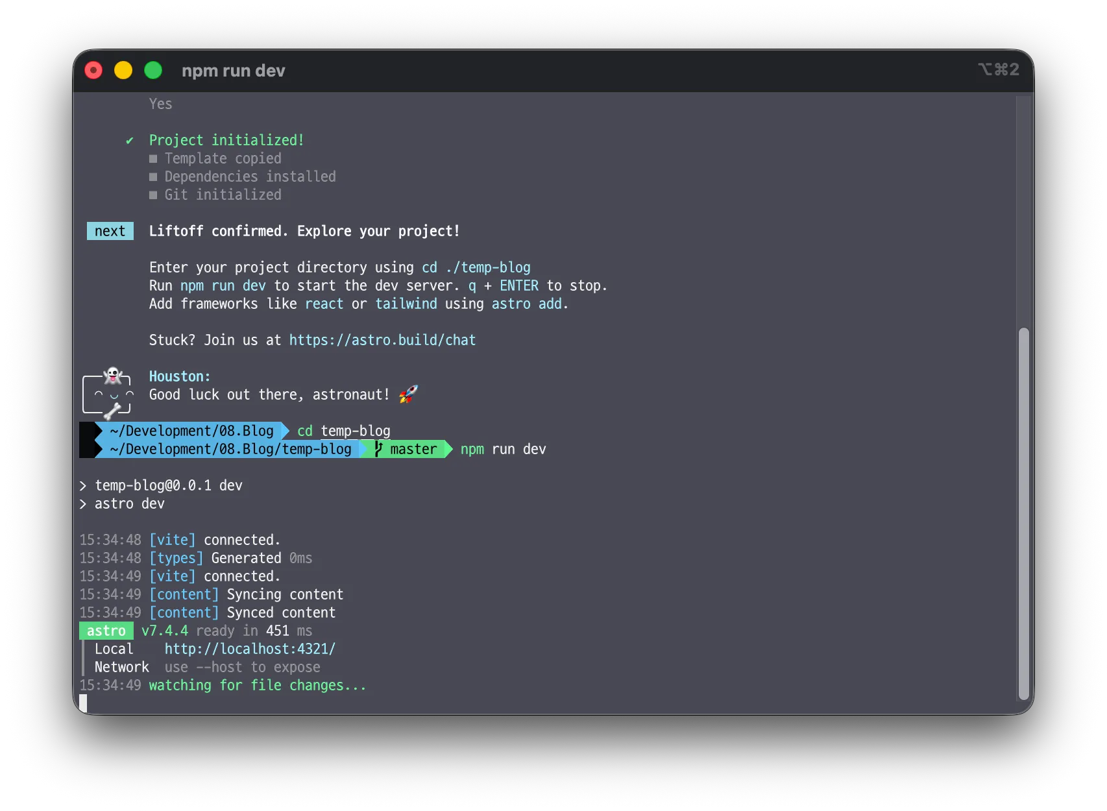This screenshot has width=1107, height=811.
Task: Click the git branch icon before master
Action: tap(378, 448)
